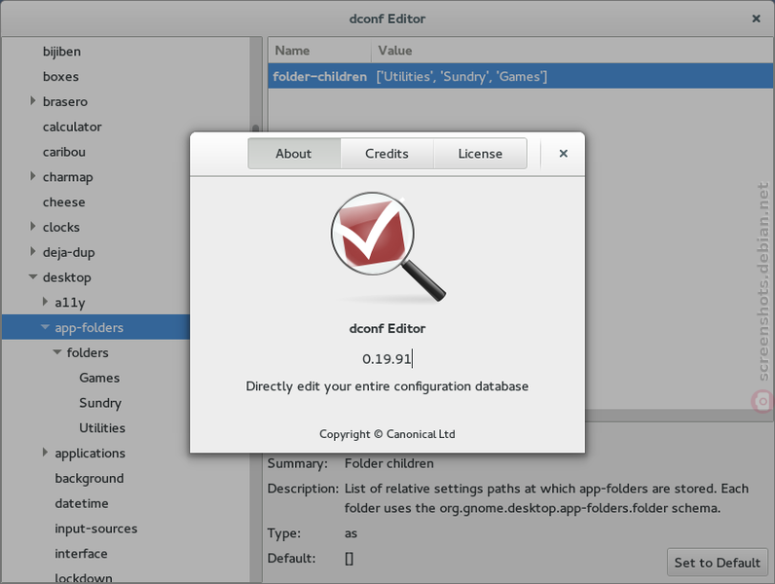This screenshot has height=584, width=775.
Task: Click the Set to Default button
Action: coord(718,563)
